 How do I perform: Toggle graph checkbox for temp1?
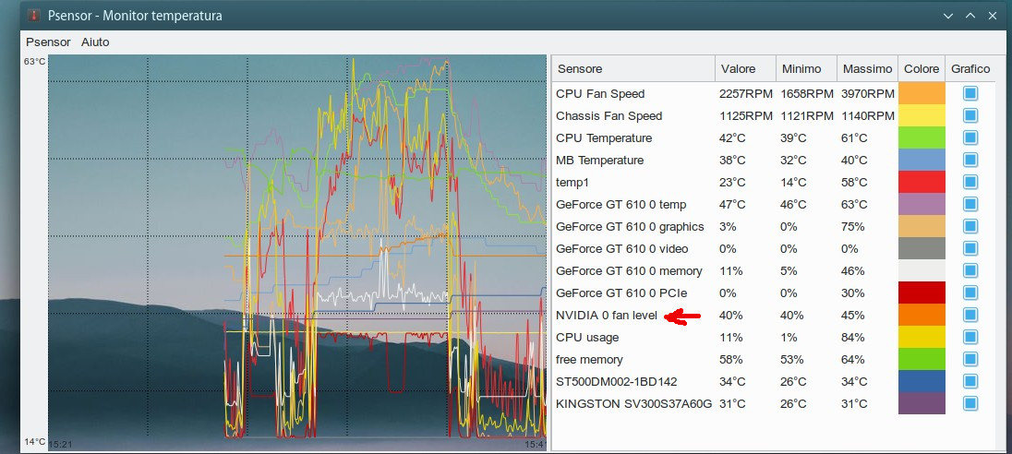(970, 182)
